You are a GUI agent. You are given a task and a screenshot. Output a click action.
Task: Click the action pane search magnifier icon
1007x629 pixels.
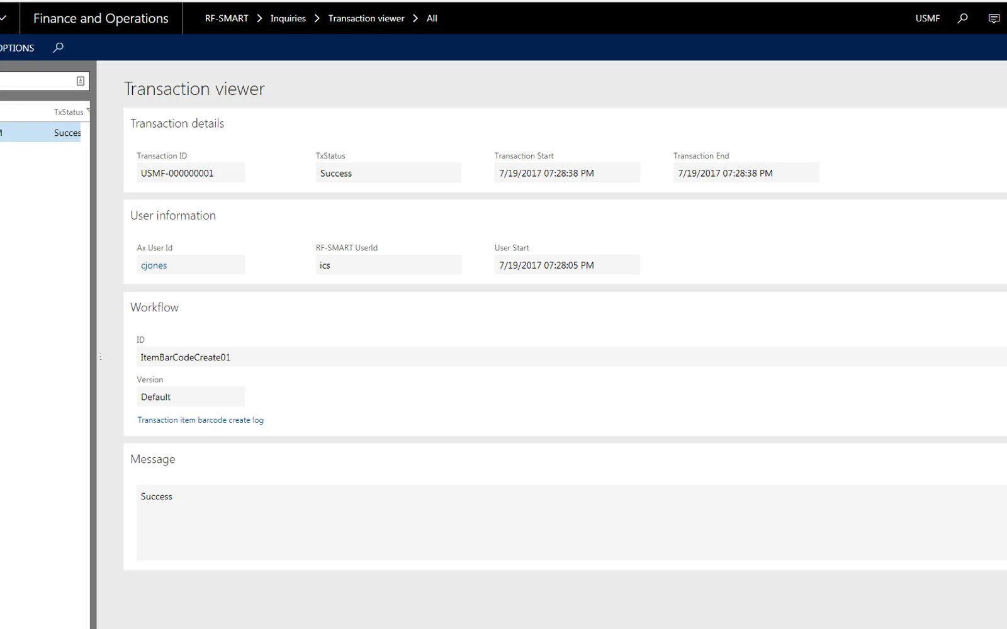coord(59,47)
